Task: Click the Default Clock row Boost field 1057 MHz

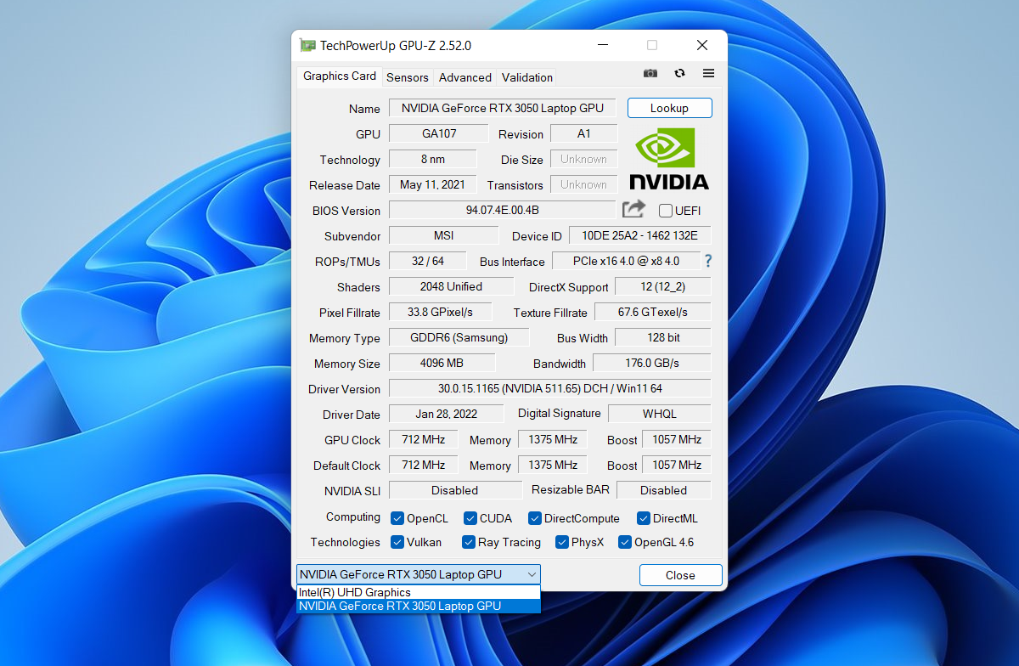Action: tap(677, 465)
